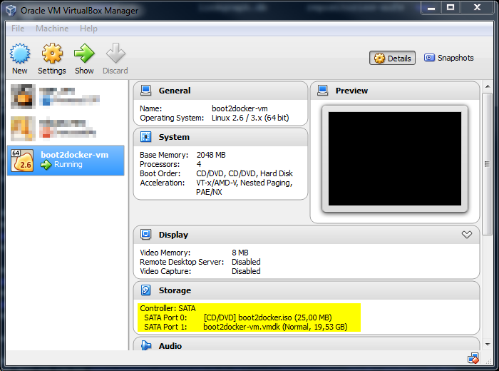The width and height of the screenshot is (499, 371).
Task: Click the General section header
Action: (x=220, y=91)
